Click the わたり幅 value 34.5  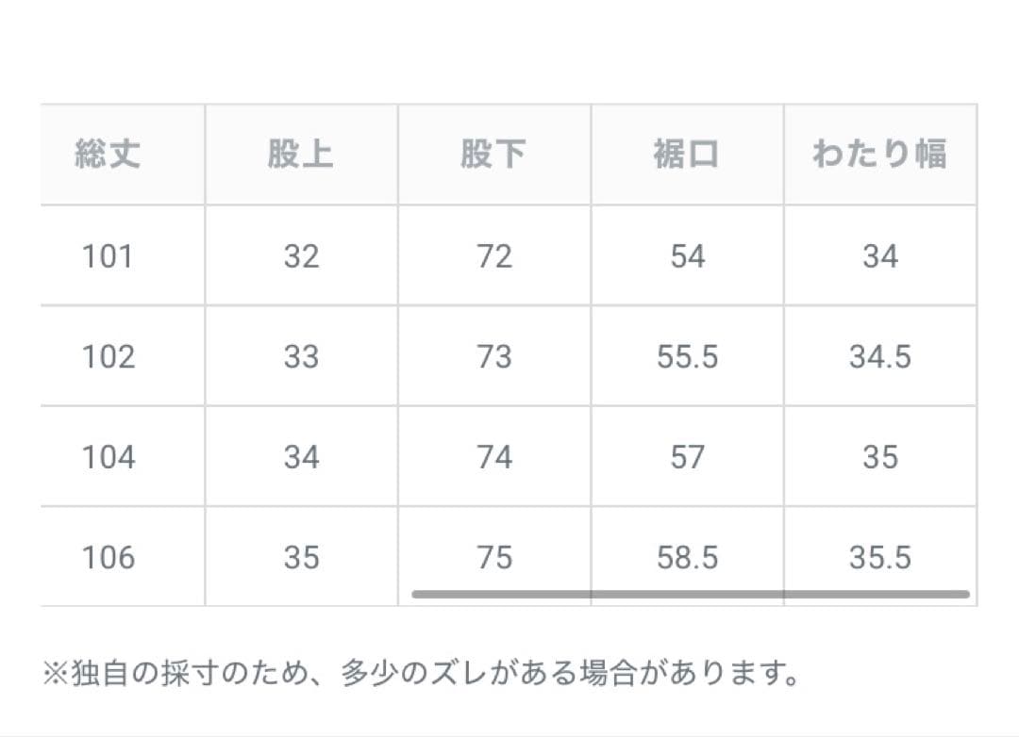point(879,356)
